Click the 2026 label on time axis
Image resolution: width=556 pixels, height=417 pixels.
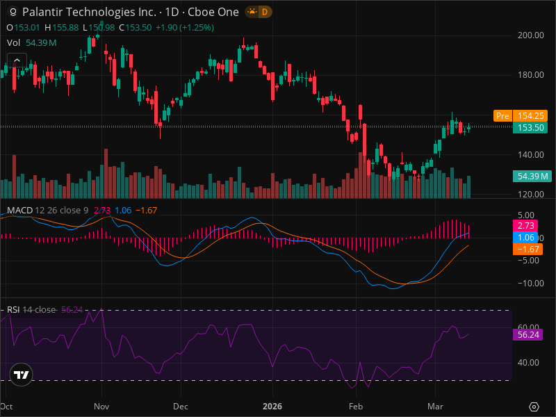(272, 407)
